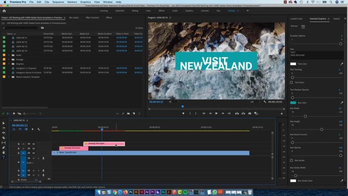Viewport: 348px width, 196px height.
Task: Enable Text Italics checkbox
Action: 291,82
